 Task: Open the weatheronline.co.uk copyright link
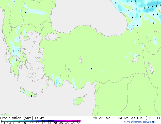coord(140,122)
